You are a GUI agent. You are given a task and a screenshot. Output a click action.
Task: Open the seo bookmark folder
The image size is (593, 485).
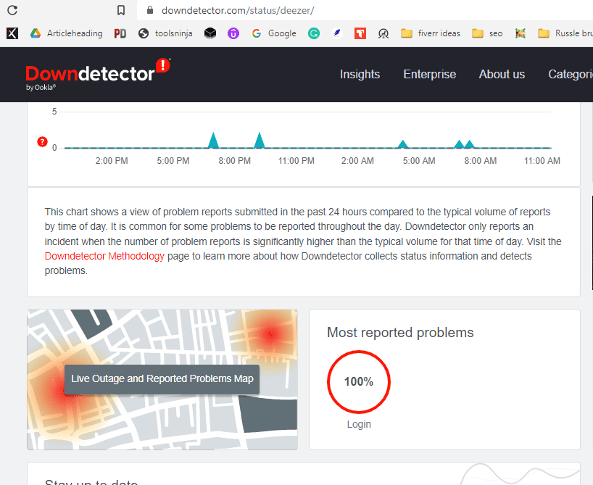pyautogui.click(x=487, y=33)
